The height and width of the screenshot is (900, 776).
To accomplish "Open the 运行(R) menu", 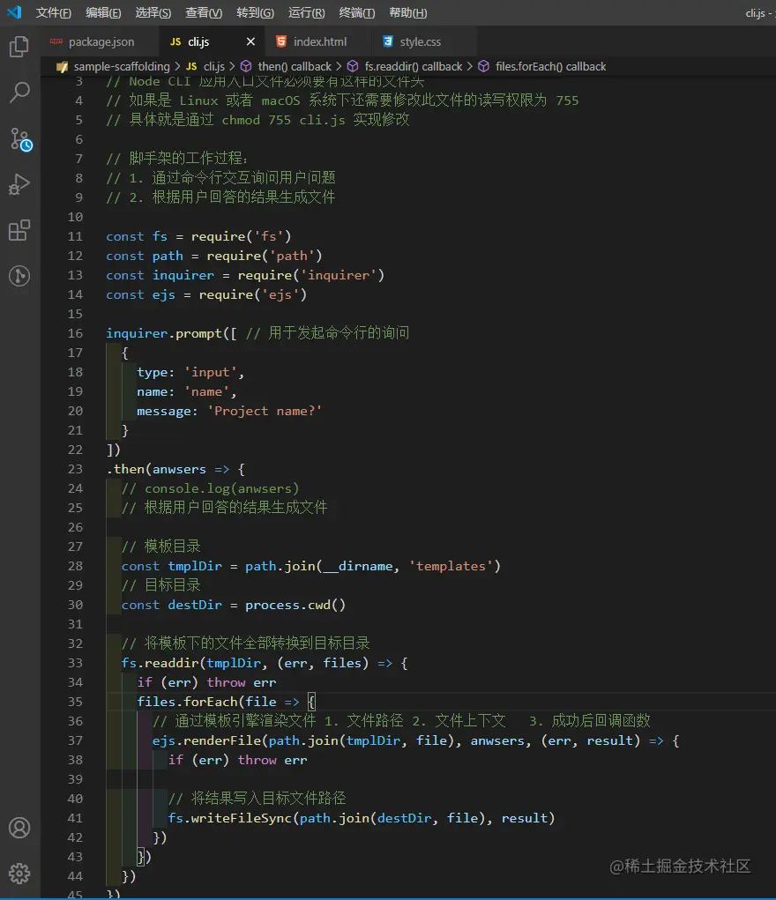I will click(x=306, y=12).
